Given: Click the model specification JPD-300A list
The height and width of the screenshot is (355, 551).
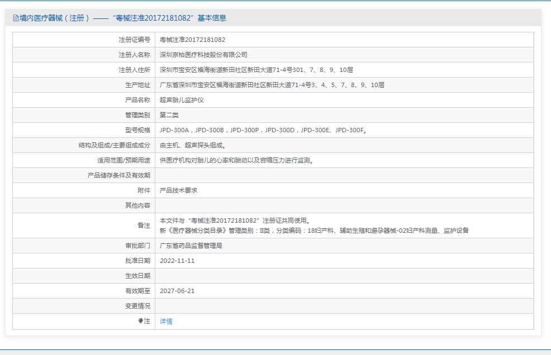Looking at the screenshot, I should (263, 130).
